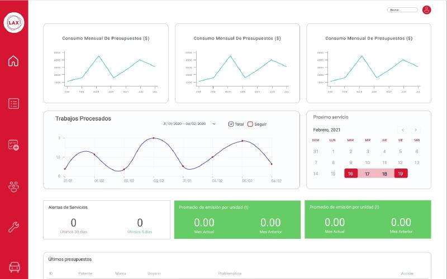
Task: Select day 16 in calendar
Action: tap(351, 174)
